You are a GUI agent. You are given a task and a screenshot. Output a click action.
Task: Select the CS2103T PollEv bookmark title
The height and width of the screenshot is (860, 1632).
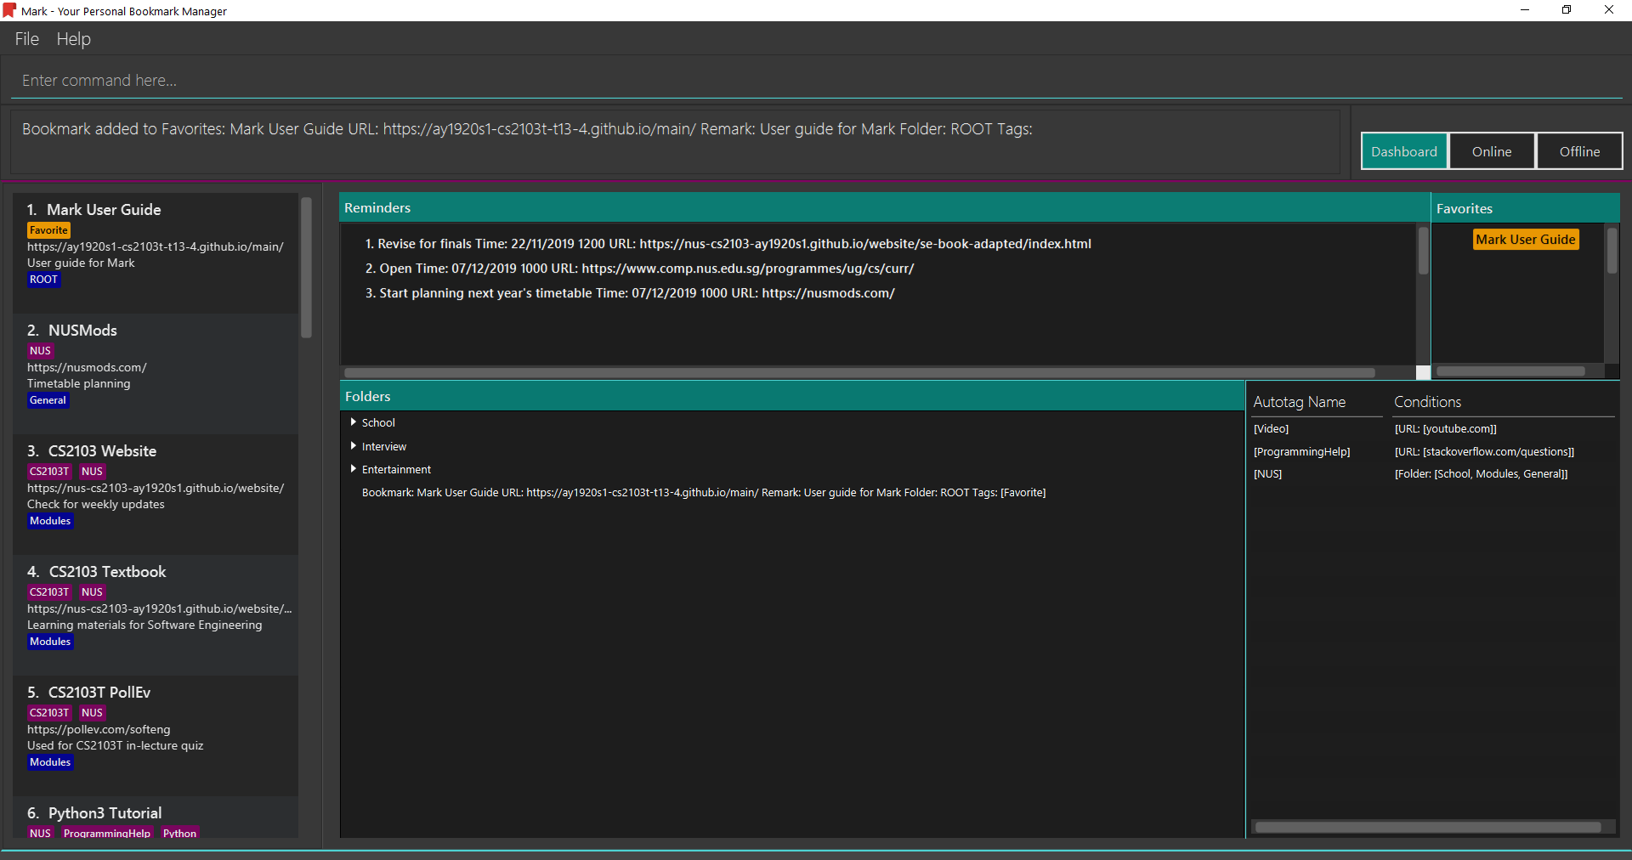[x=99, y=693]
